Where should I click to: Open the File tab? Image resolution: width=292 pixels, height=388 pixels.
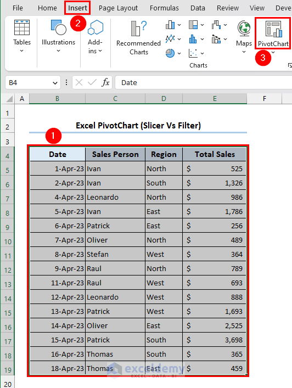pos(18,8)
